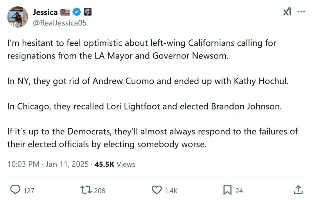Bookmark this post using the bookmark icon
Viewport: 313px width, 200px height.
click(227, 190)
